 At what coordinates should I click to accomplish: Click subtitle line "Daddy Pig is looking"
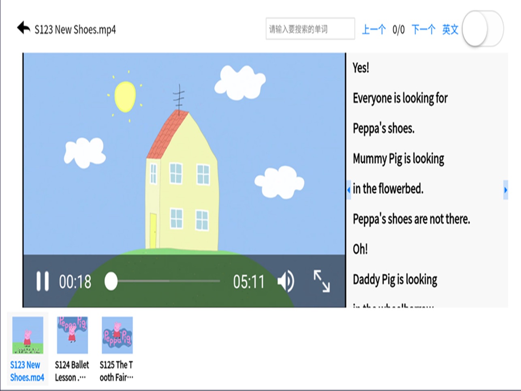pyautogui.click(x=395, y=280)
